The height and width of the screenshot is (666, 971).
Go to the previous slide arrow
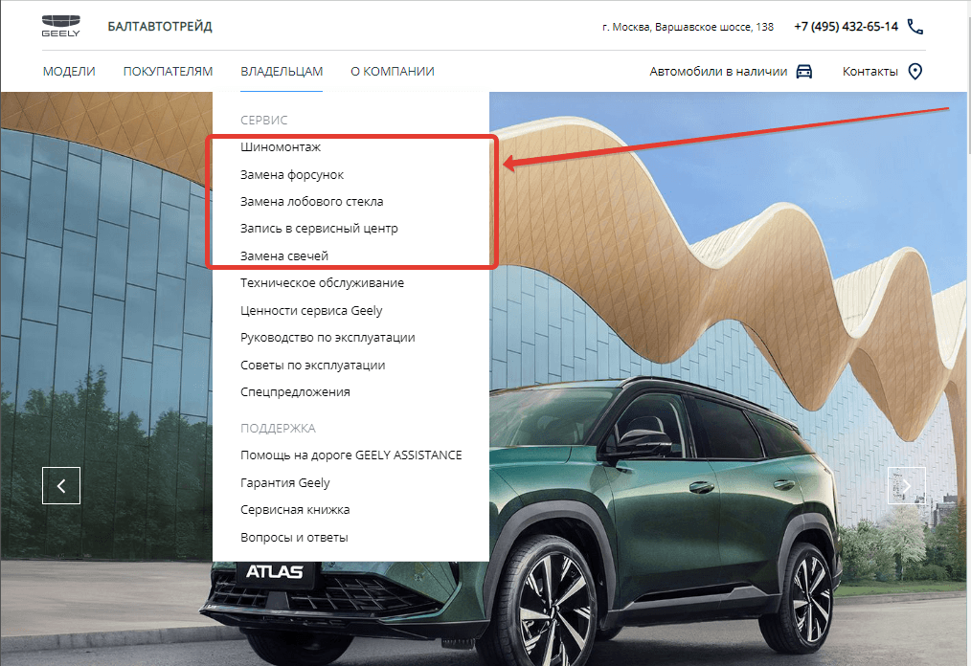(60, 486)
